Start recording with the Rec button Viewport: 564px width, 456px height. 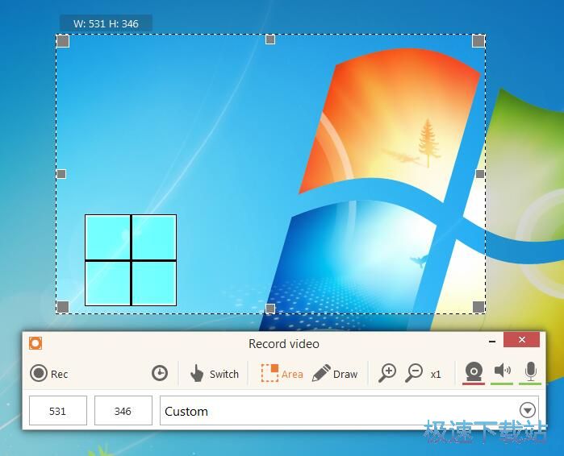(x=48, y=373)
